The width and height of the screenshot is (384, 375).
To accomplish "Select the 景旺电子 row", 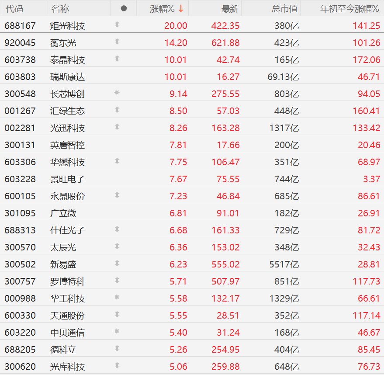I will point(192,179).
